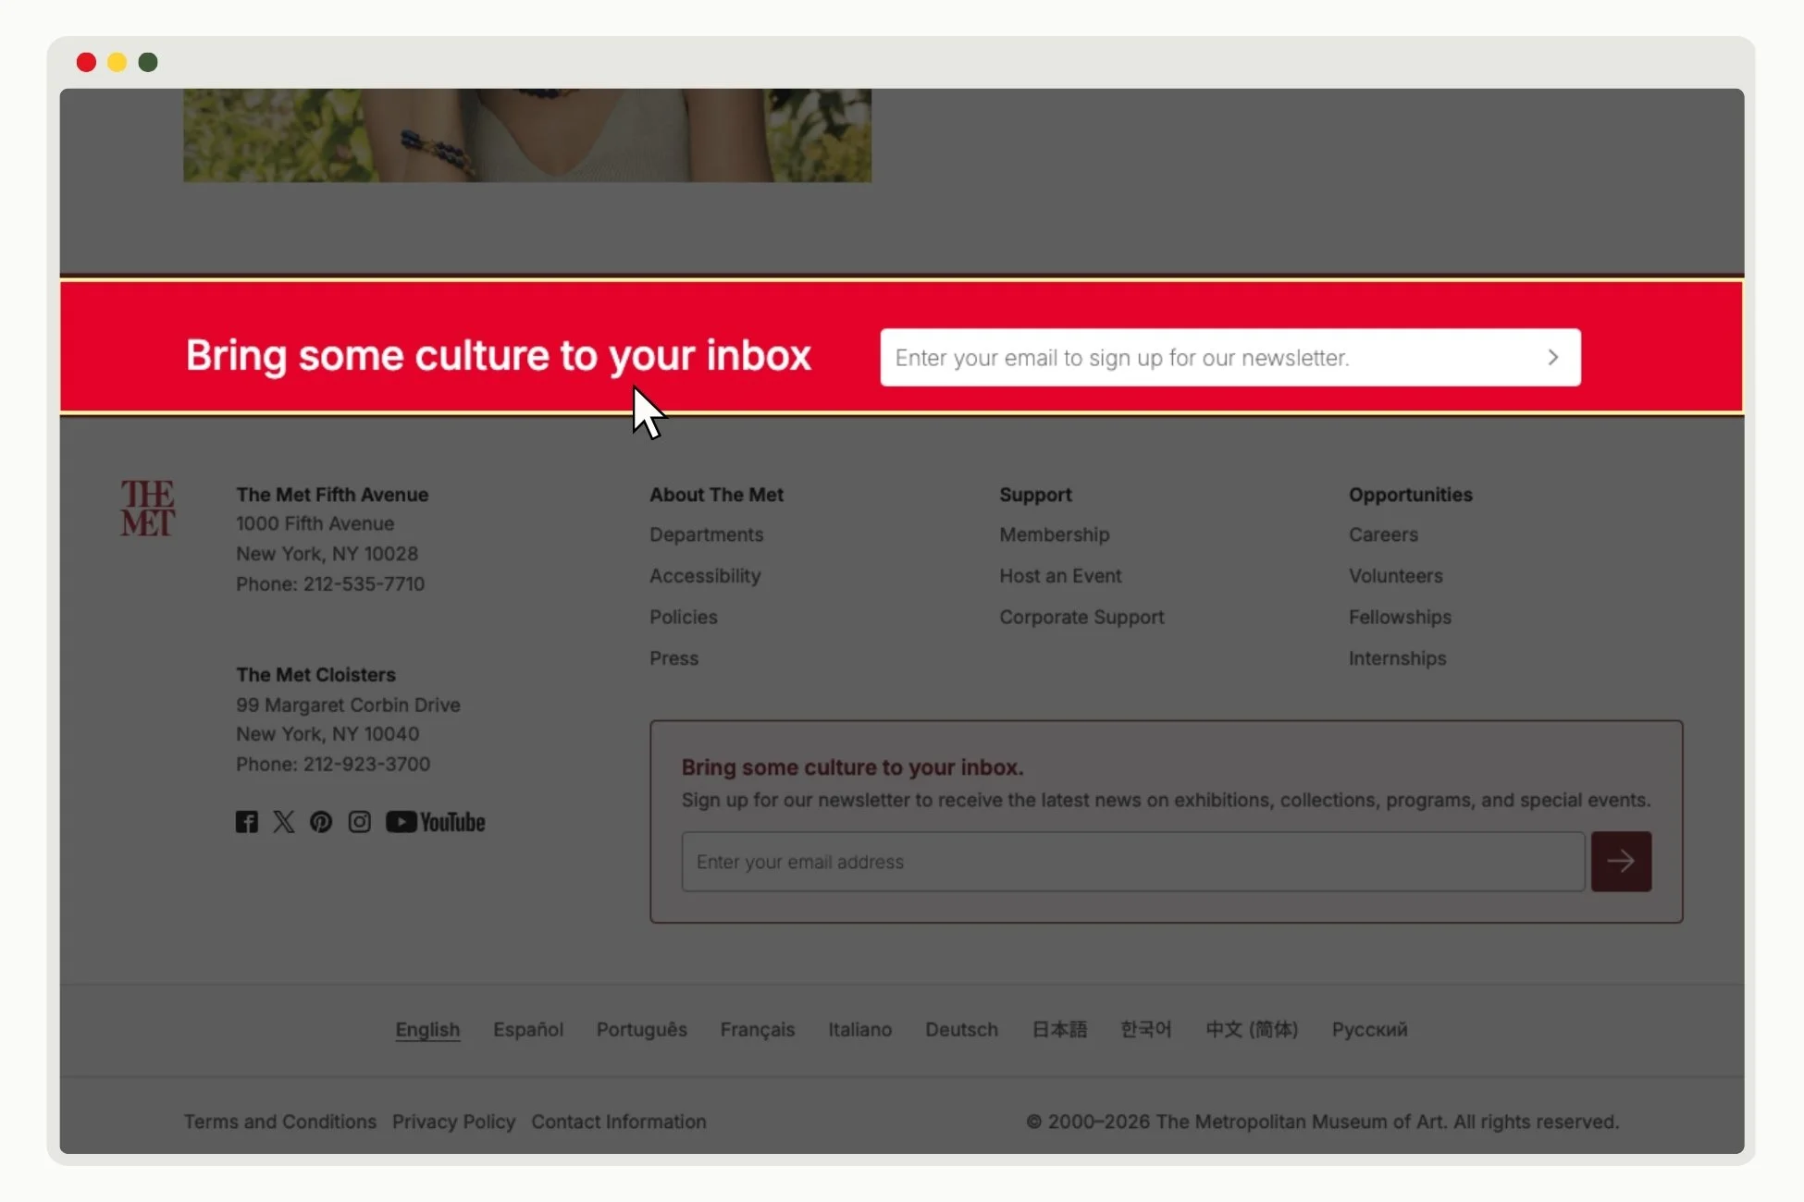
Task: Go to The Met's YouTube channel
Action: coord(435,822)
